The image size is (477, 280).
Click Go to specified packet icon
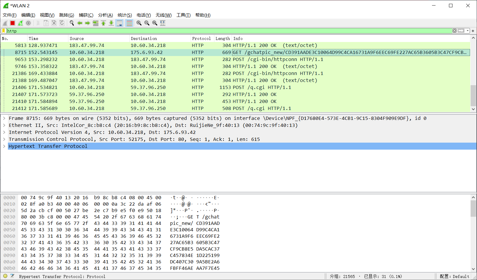point(96,23)
